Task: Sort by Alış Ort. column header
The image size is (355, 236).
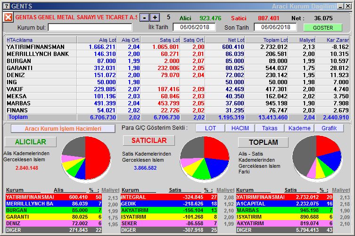Action: pyautogui.click(x=128, y=40)
